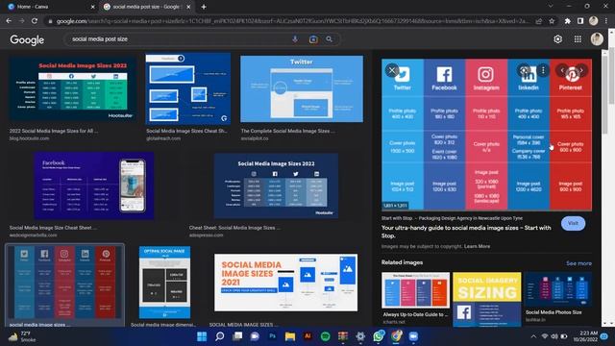The height and width of the screenshot is (346, 615).
Task: Open a new browser tab
Action: click(x=204, y=7)
